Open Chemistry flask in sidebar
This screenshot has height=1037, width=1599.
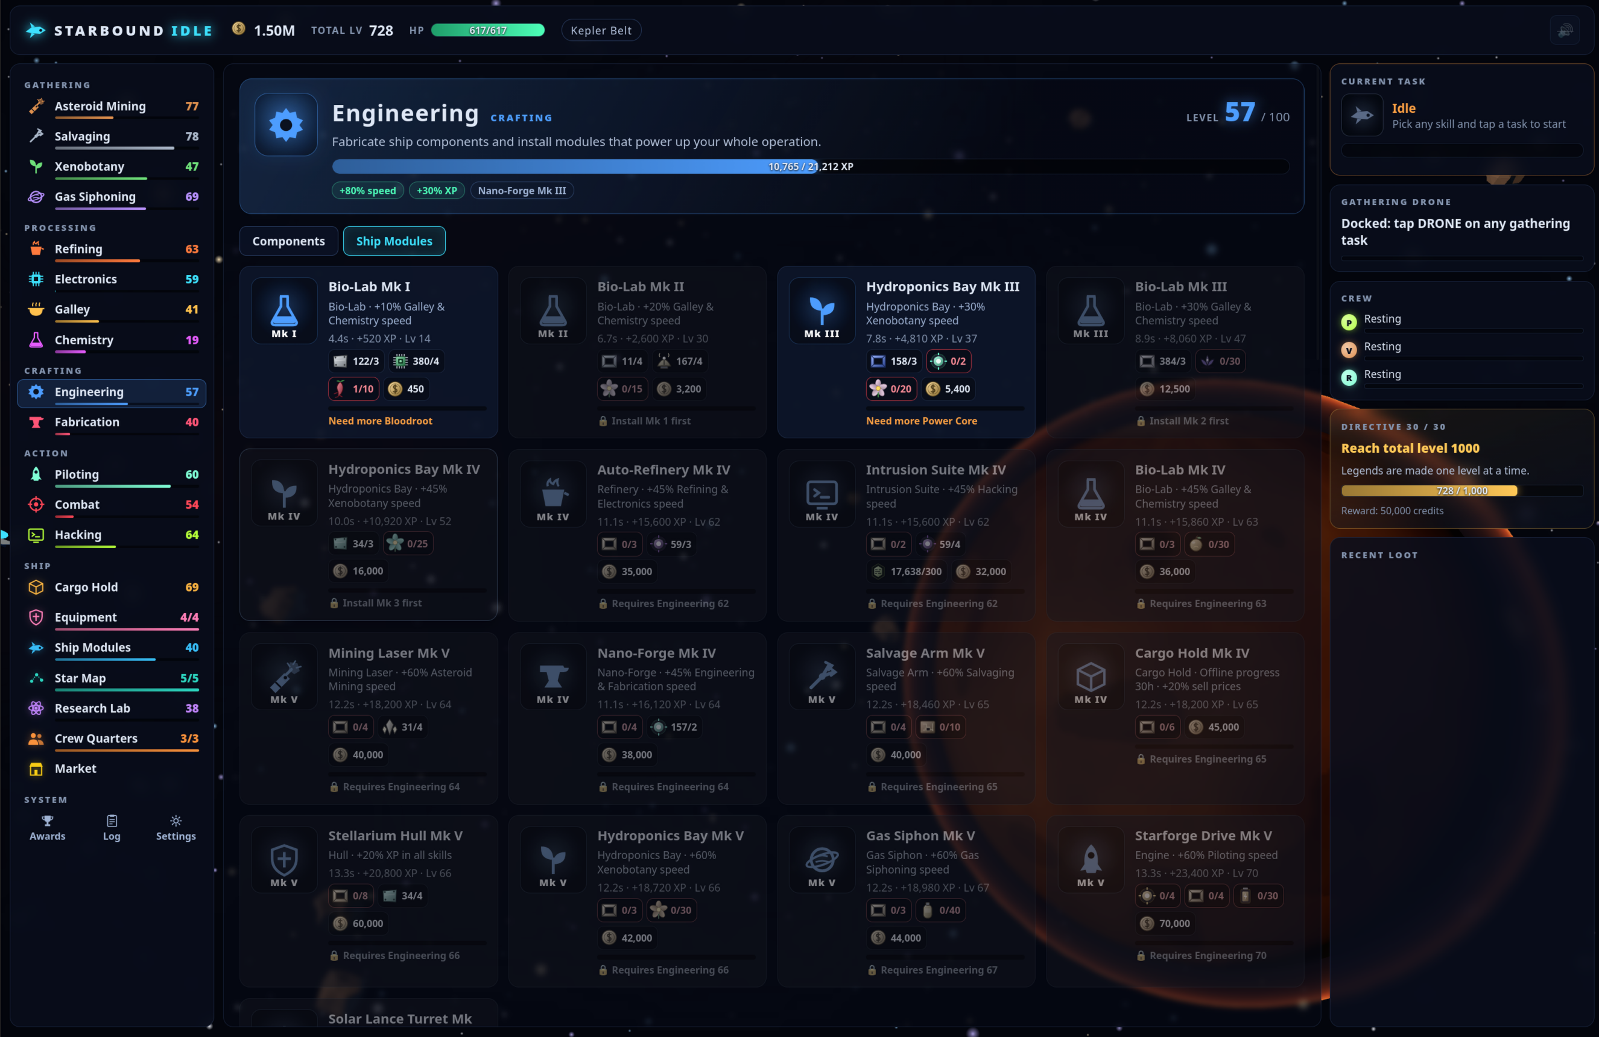36,340
